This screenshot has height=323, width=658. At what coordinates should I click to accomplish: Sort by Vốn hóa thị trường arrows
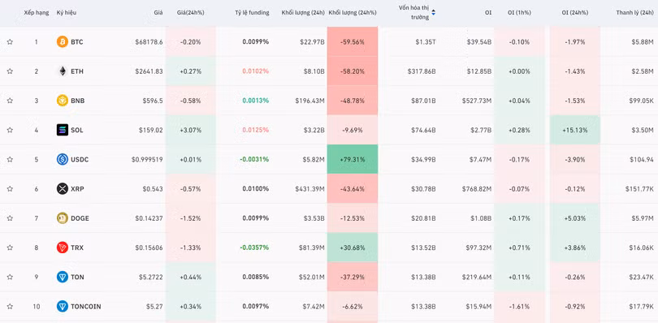[434, 13]
